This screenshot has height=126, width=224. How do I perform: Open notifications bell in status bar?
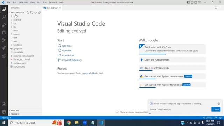220,118
